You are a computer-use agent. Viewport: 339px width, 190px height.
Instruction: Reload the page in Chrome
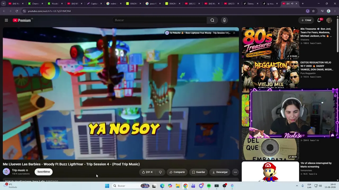coord(17,11)
